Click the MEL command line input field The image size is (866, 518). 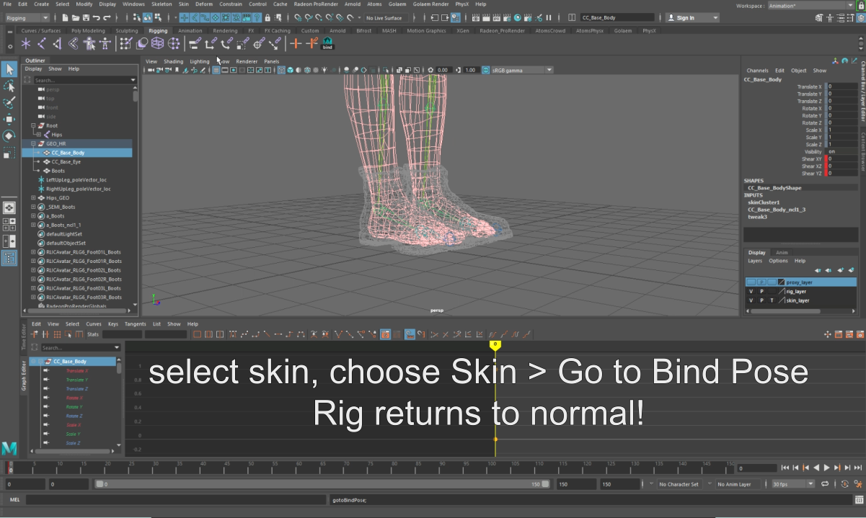[173, 499]
